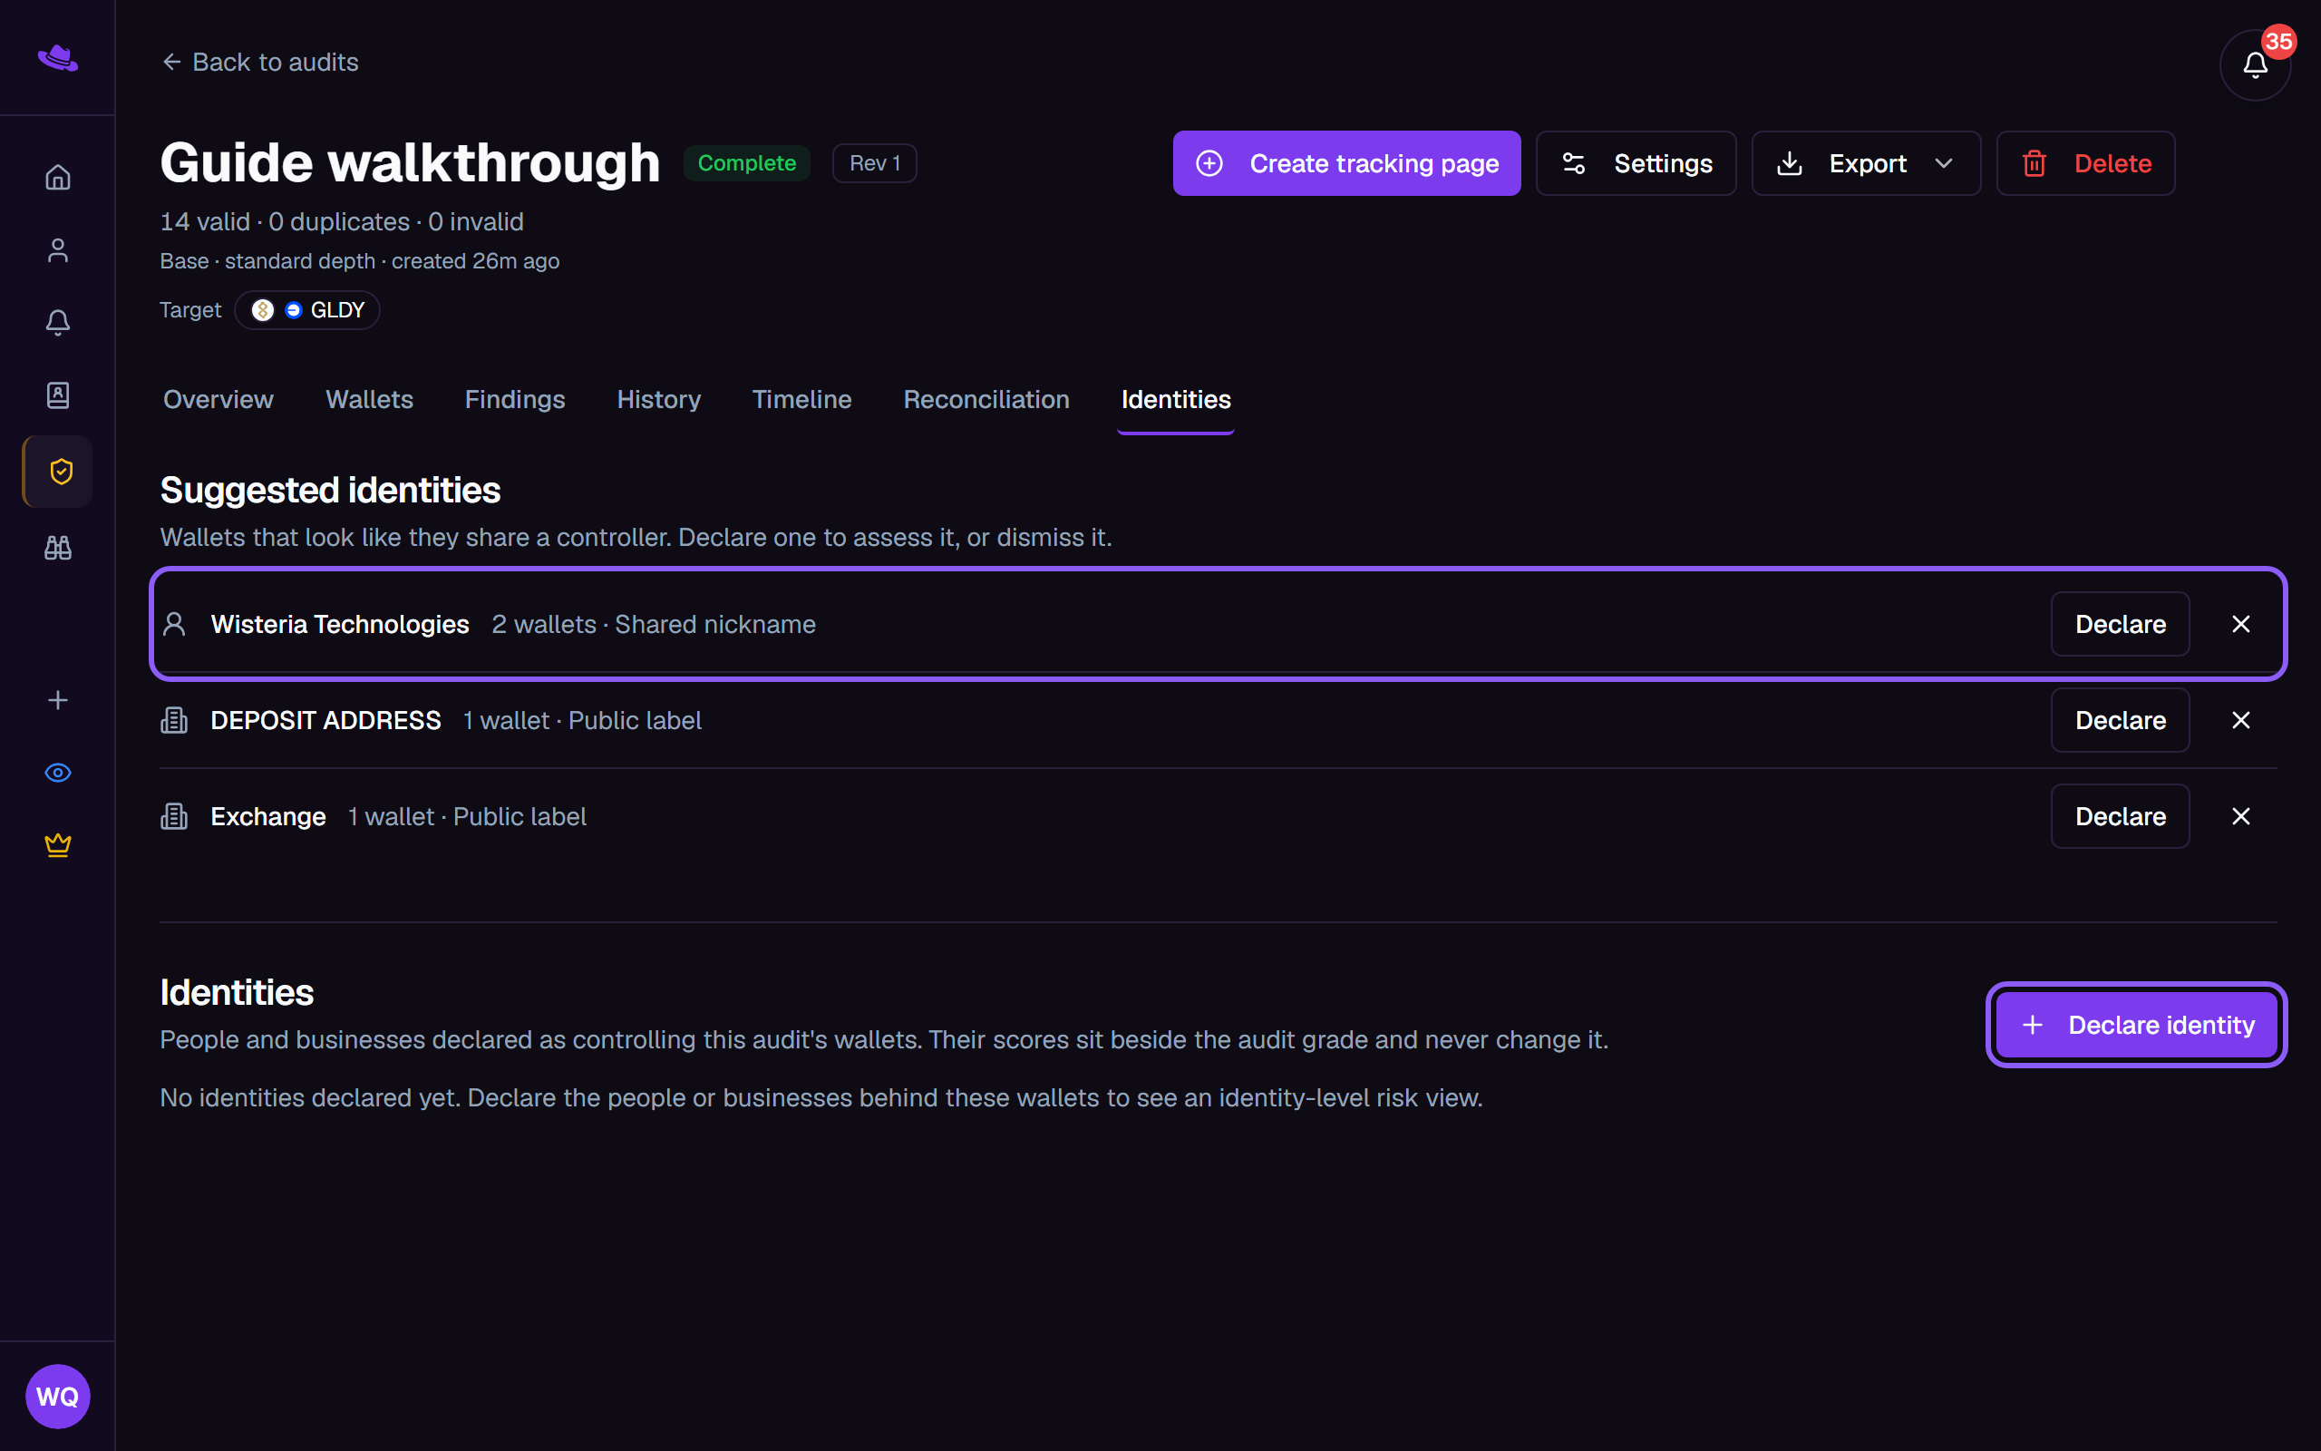This screenshot has width=2321, height=1451.
Task: Click the building icon beside Exchange
Action: click(x=175, y=817)
